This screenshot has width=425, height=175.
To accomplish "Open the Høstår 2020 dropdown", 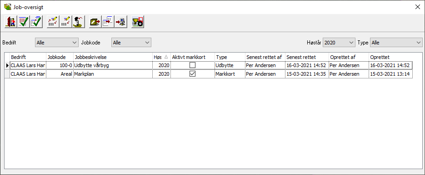I will pos(339,43).
